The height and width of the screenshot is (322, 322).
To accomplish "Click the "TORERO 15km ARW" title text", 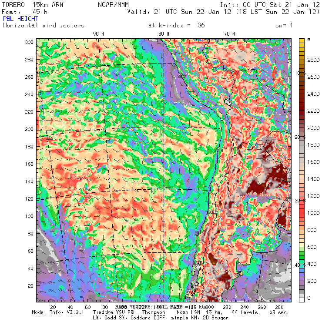I will [33, 5].
